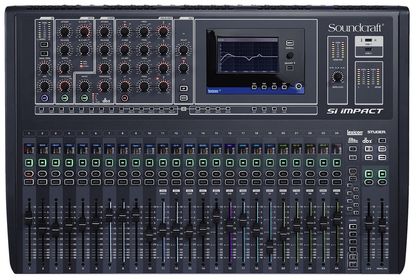This screenshot has height=278, width=412.
Task: Toggle the green GATE enable button
Action: point(65,98)
